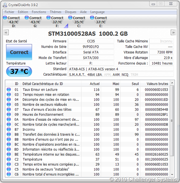Image resolution: width=180 pixels, height=183 pixels.
Task: Click the 10481 heures field
Action: (162, 63)
